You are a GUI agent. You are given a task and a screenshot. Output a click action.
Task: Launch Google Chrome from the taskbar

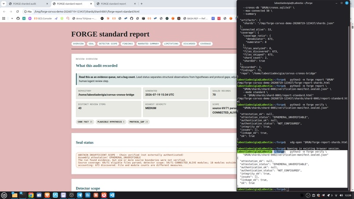coord(31,195)
